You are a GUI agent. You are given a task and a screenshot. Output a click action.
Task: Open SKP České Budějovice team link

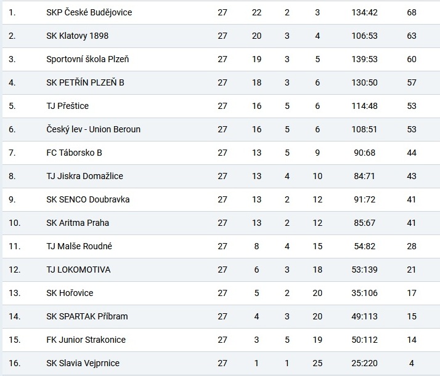click(x=89, y=12)
